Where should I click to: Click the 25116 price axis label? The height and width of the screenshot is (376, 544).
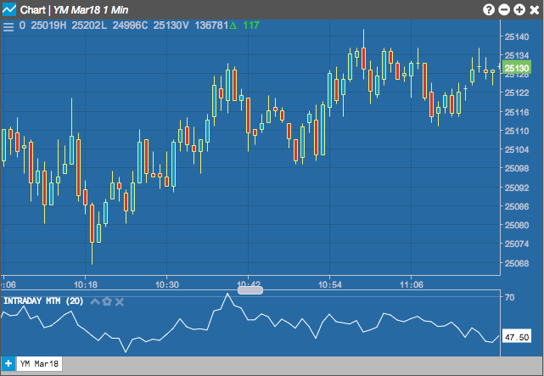517,112
